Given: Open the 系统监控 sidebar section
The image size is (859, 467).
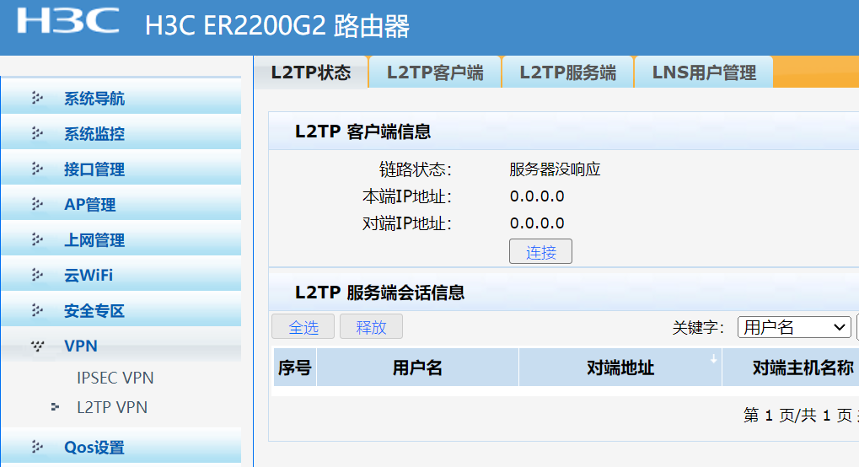Looking at the screenshot, I should pos(121,132).
